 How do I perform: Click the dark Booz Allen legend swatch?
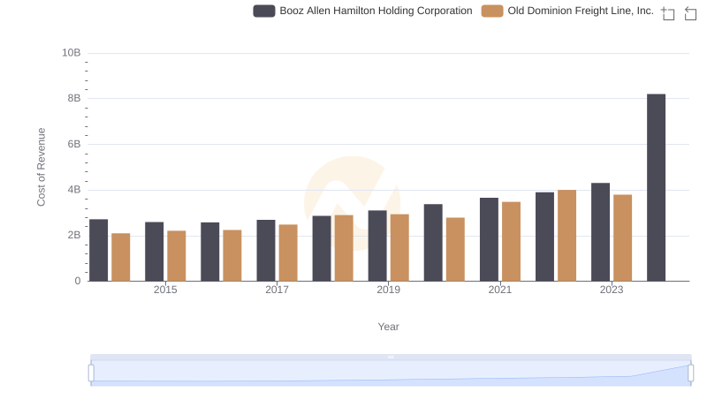click(263, 11)
